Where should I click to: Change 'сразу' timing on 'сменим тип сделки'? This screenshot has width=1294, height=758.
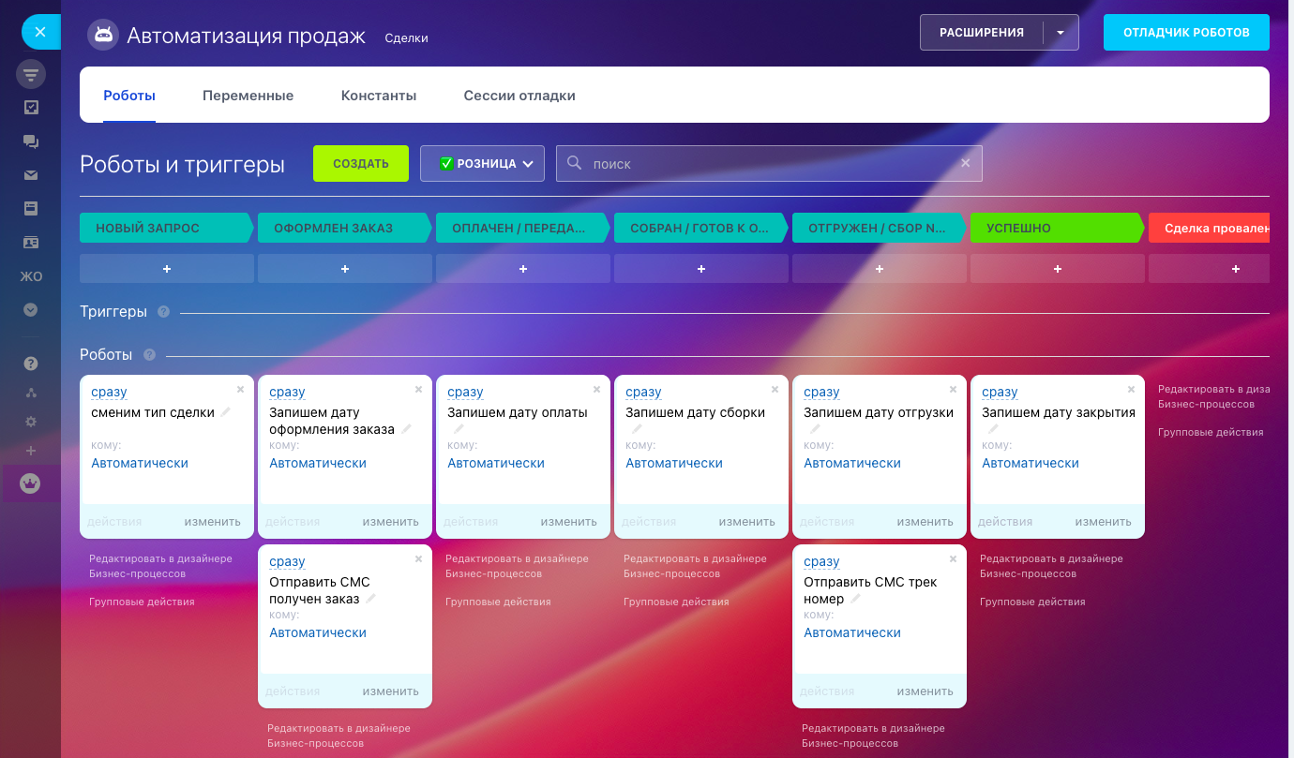pyautogui.click(x=109, y=392)
